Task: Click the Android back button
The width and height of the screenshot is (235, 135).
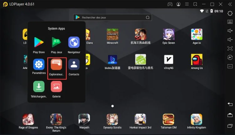Action: [x=230, y=104]
